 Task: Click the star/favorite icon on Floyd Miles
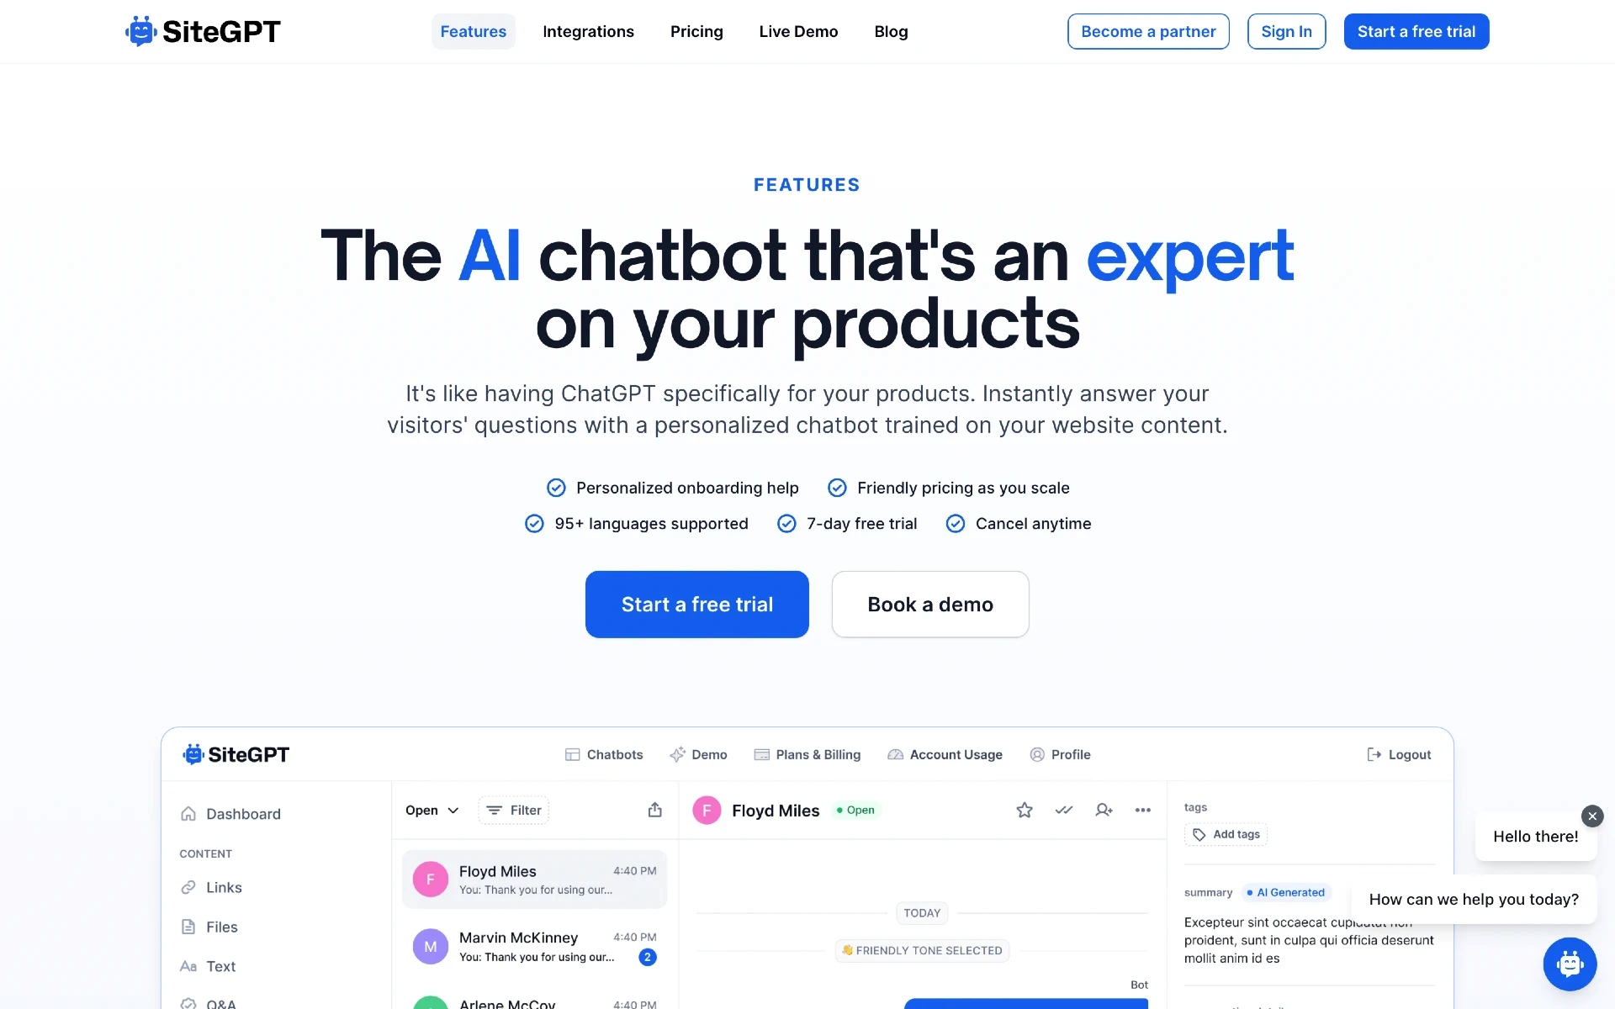1022,811
